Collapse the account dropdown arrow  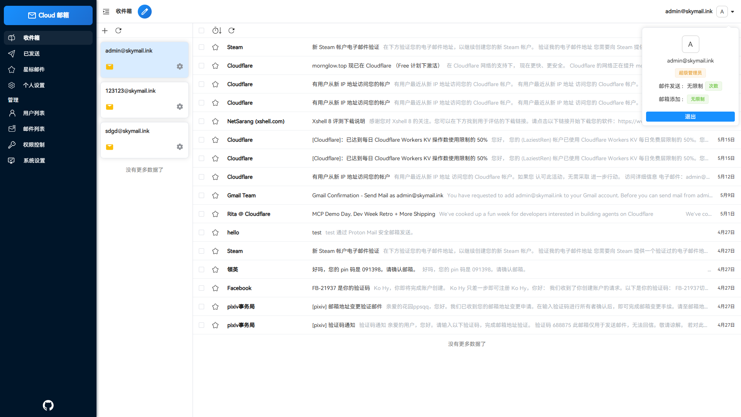click(x=733, y=12)
